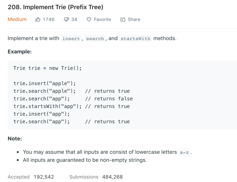Click the Trie constructor code line
The image size is (237, 182).
tap(47, 68)
